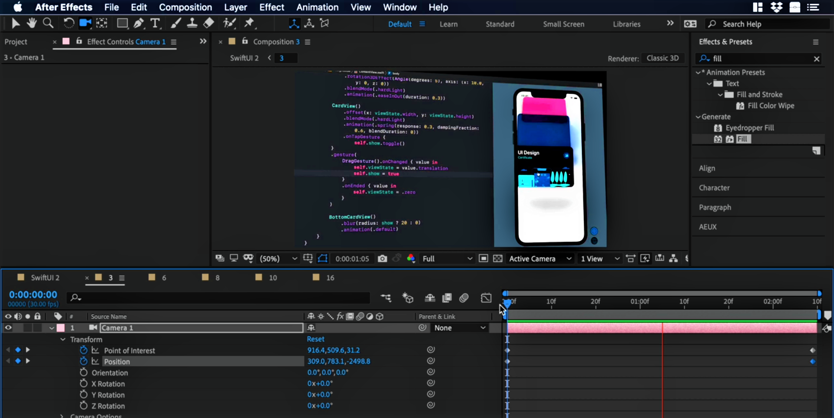Select the Horizontal Type tool
This screenshot has height=418, width=834.
[155, 23]
